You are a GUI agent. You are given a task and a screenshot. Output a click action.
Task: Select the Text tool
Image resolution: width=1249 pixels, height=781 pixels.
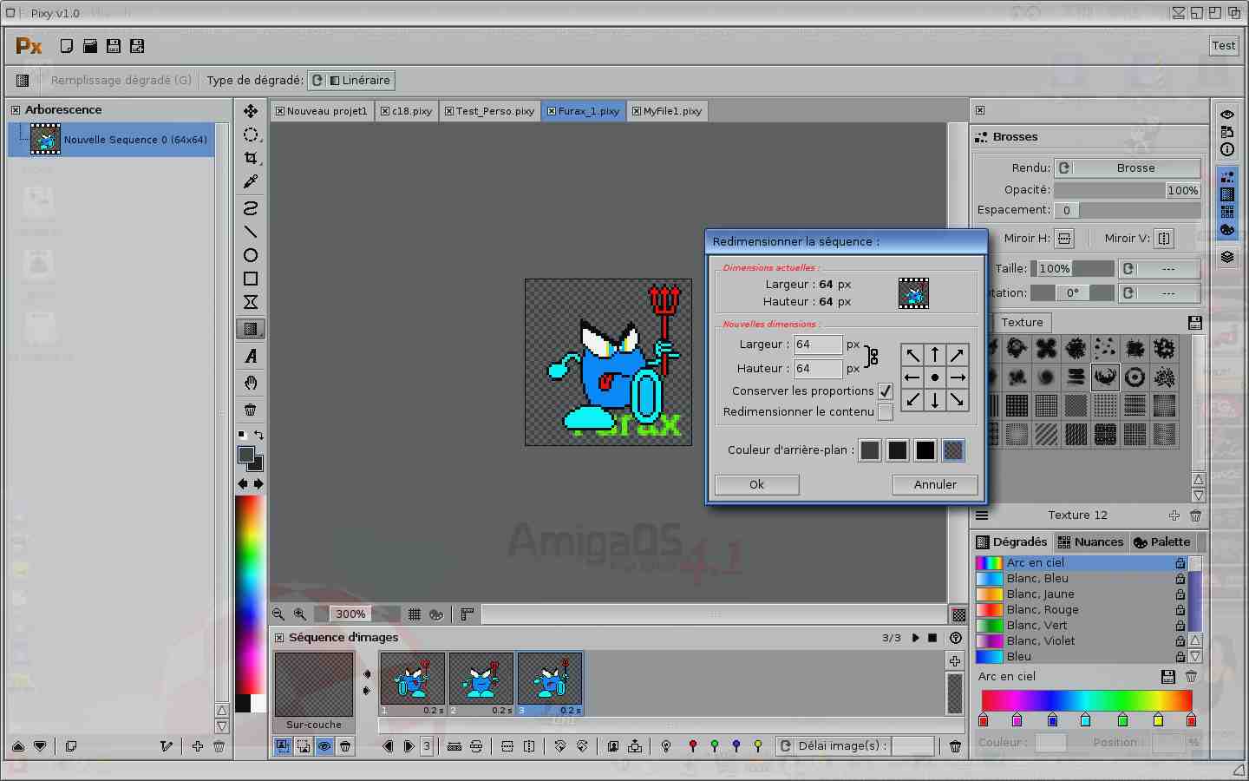point(251,356)
